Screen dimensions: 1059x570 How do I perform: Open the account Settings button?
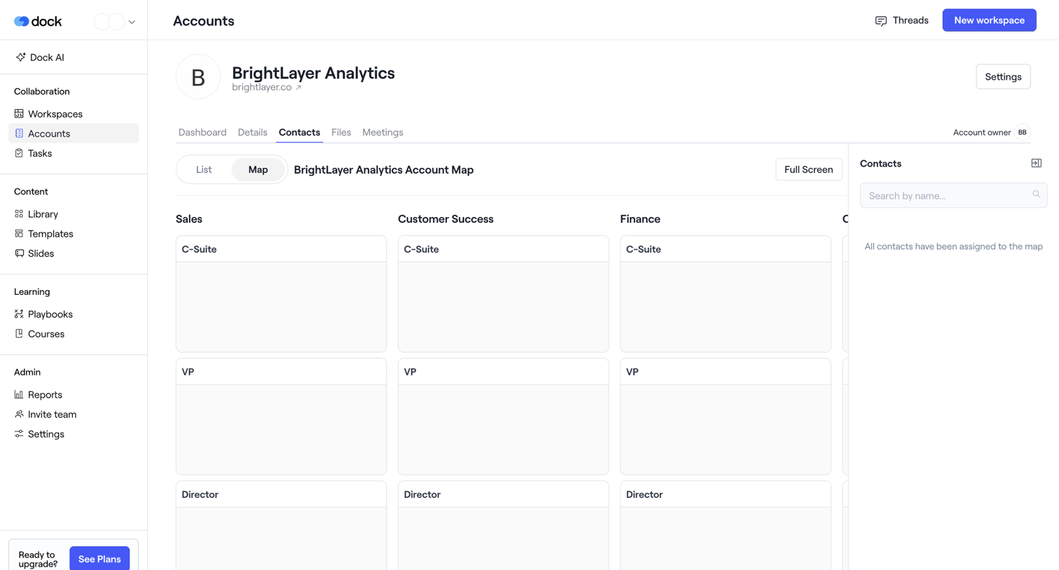pyautogui.click(x=1003, y=76)
